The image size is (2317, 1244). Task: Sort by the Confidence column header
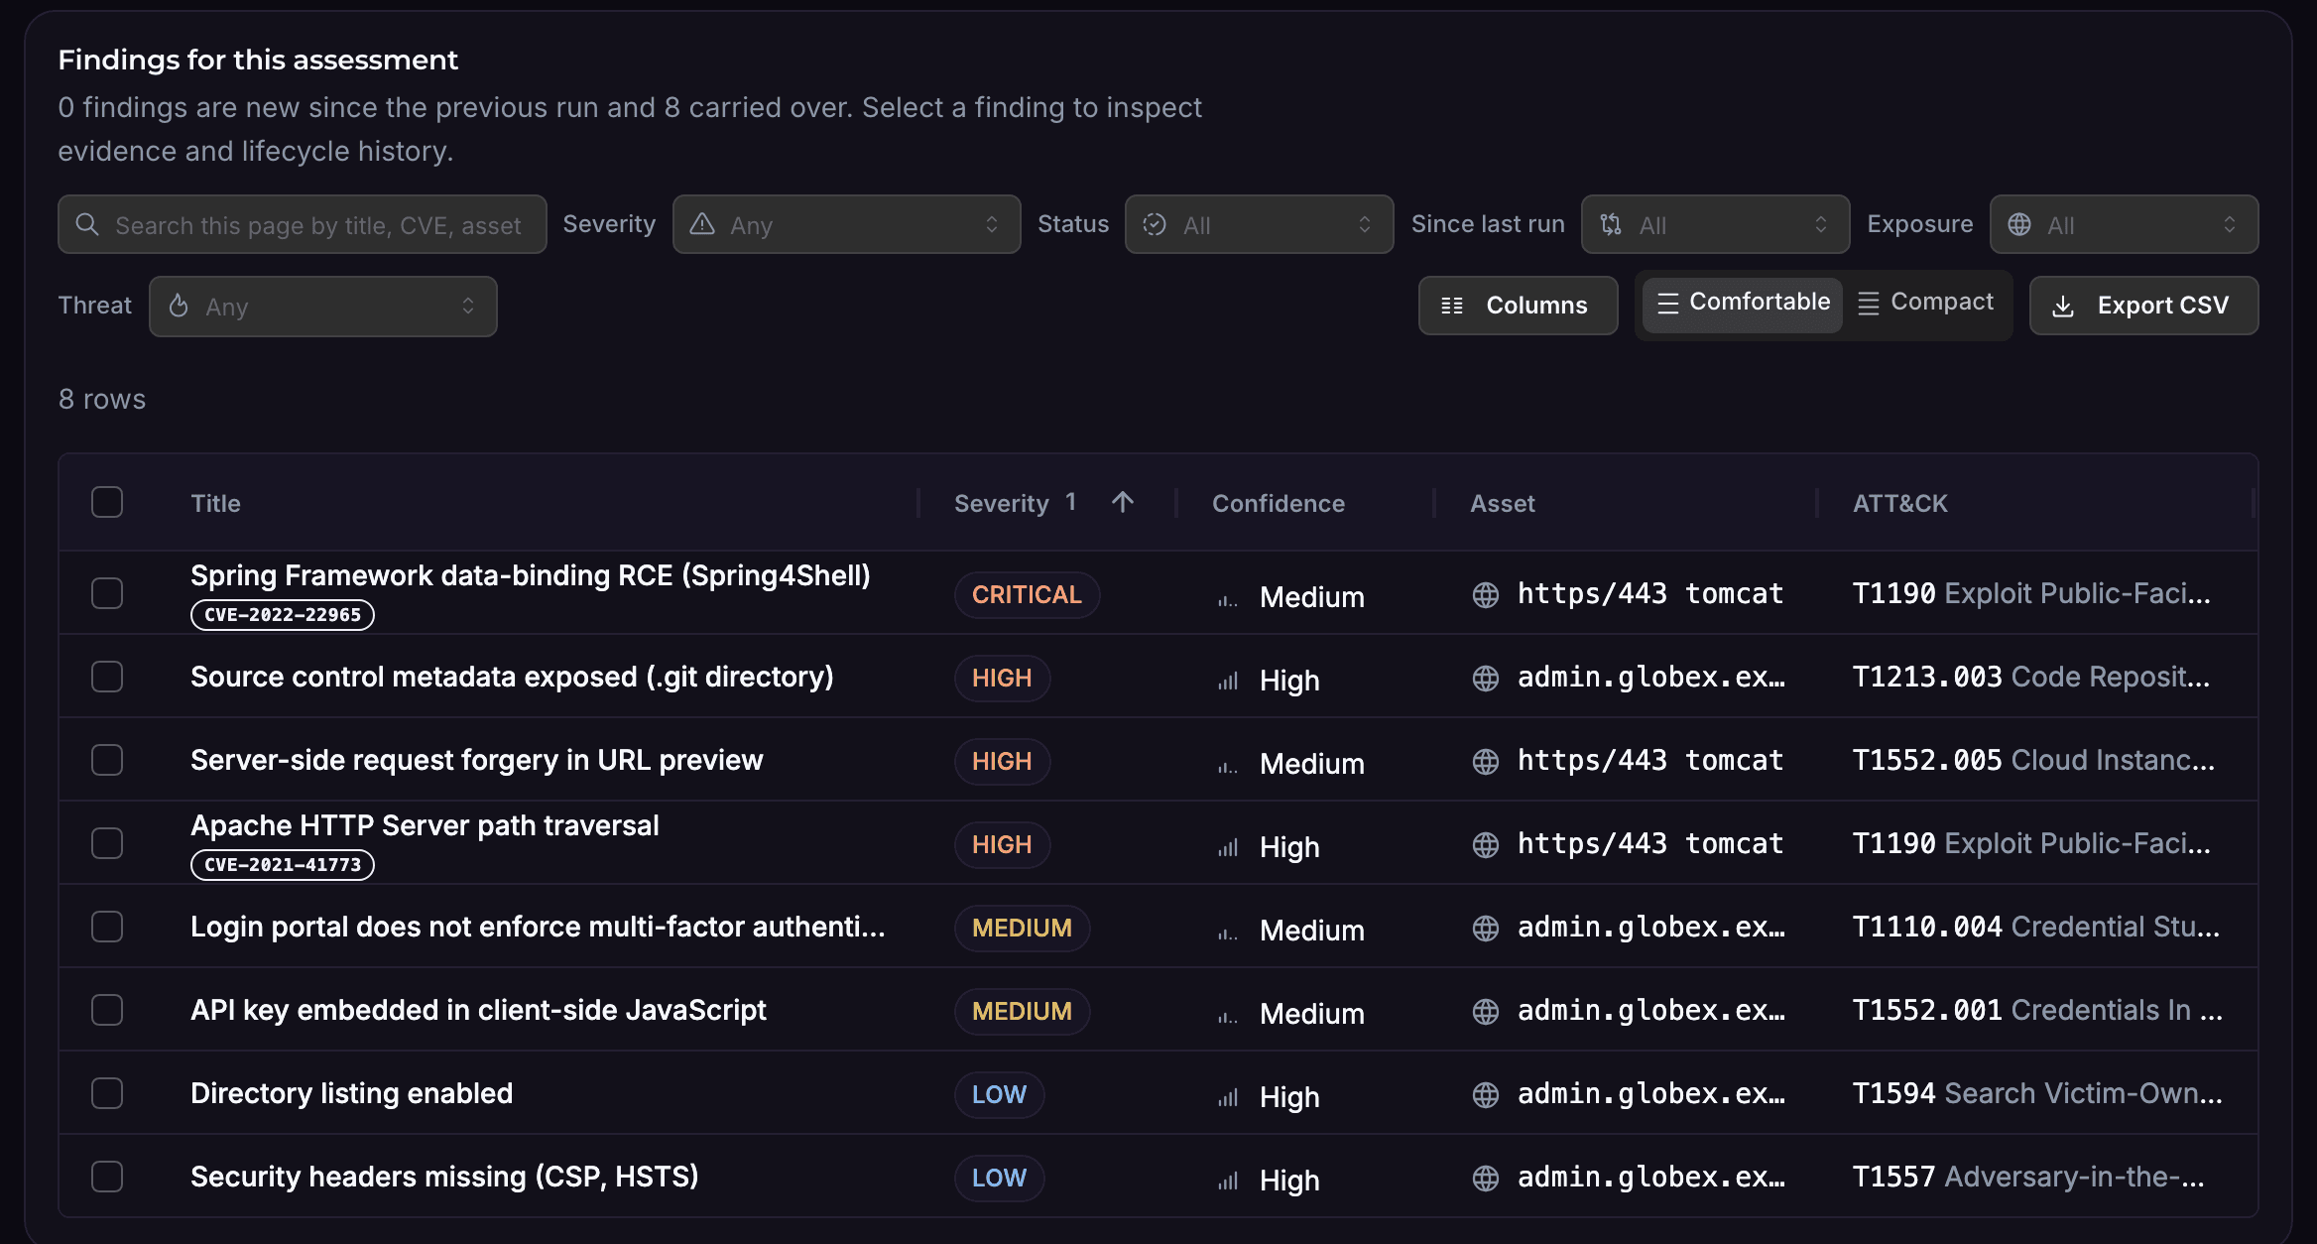[1278, 503]
